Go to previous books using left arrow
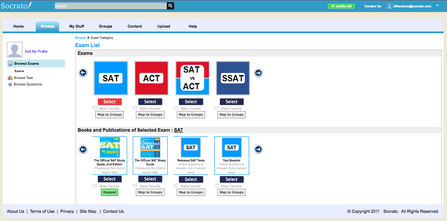Viewport: 447px width, 221px height. [83, 149]
